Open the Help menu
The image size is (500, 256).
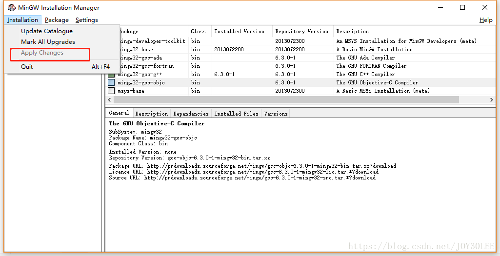pos(486,20)
